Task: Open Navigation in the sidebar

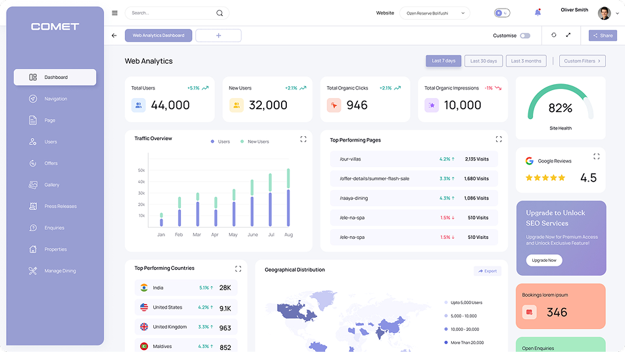Action: click(x=55, y=99)
